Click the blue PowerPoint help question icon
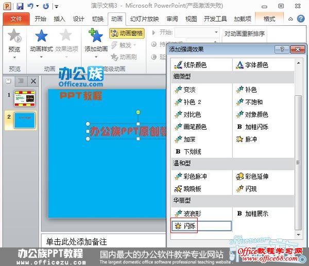This screenshot has height=266, width=309. point(301,19)
